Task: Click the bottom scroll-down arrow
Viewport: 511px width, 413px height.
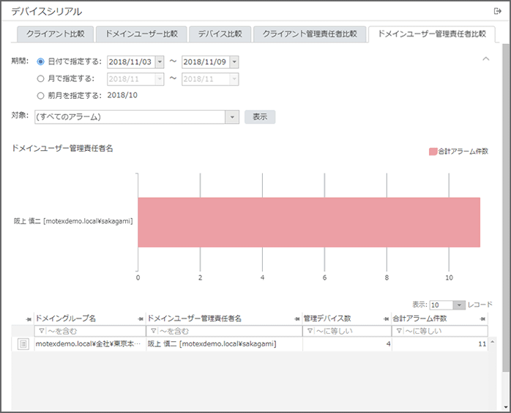Action: [506, 407]
